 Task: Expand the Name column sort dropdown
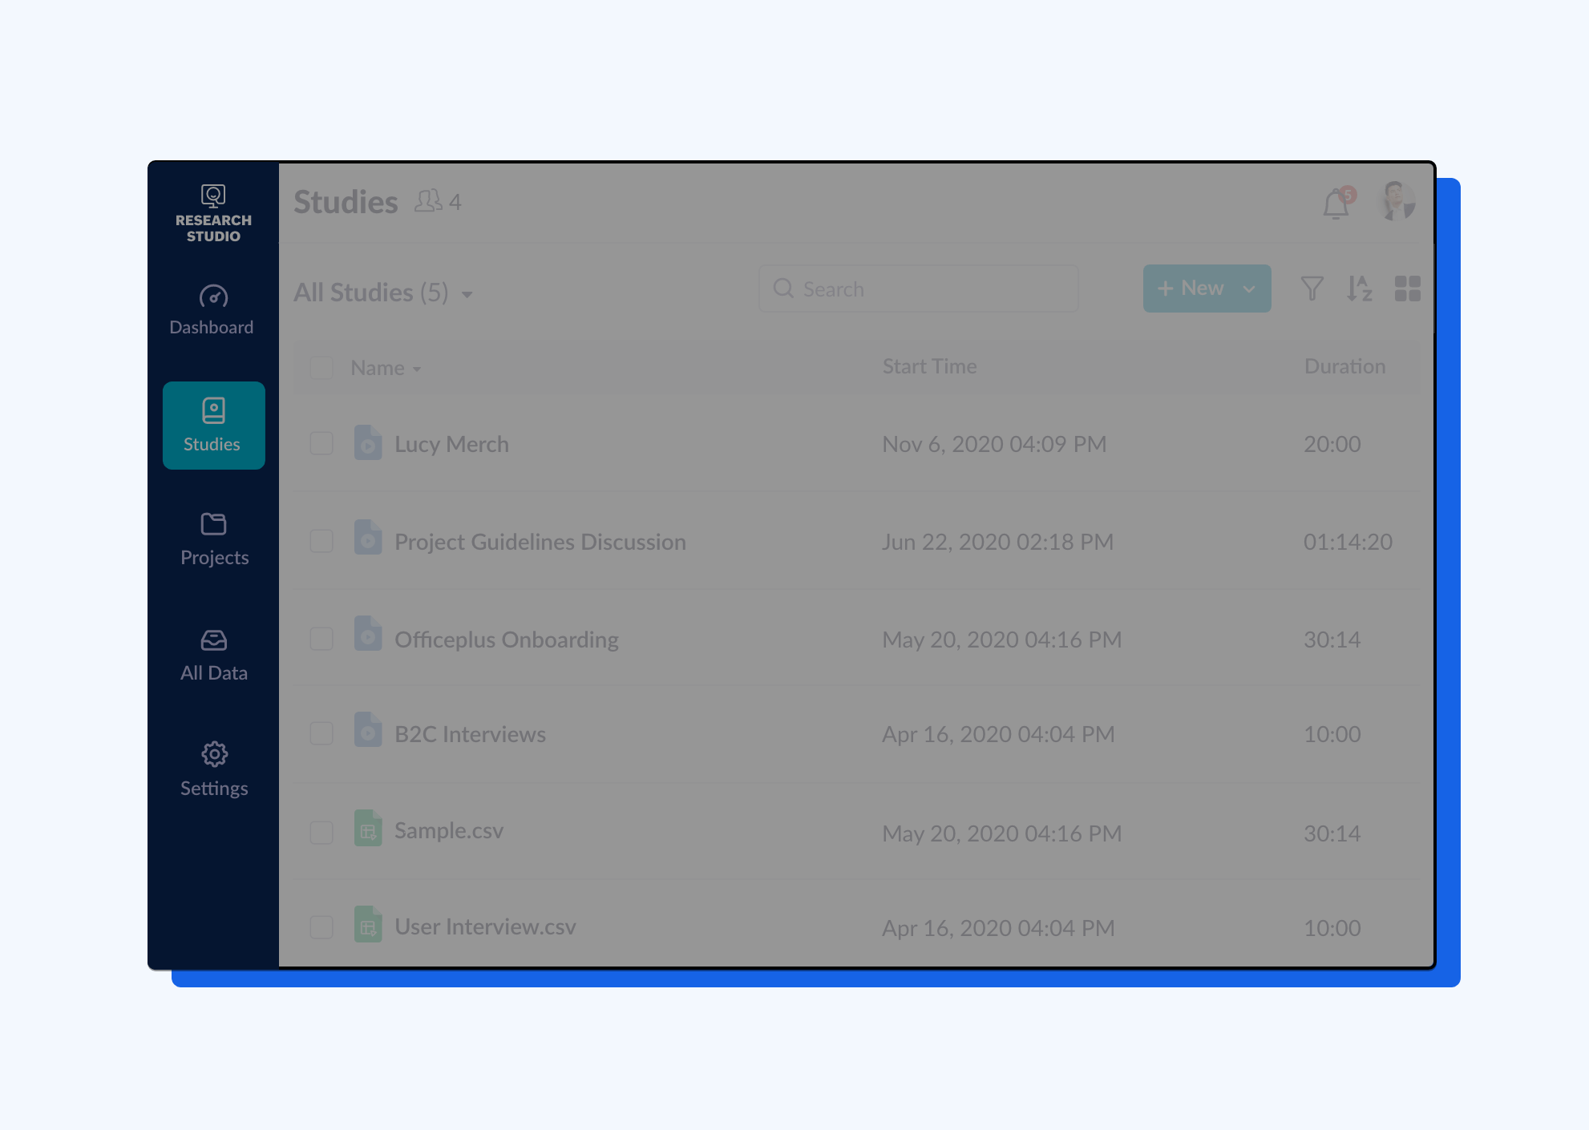[x=417, y=367]
